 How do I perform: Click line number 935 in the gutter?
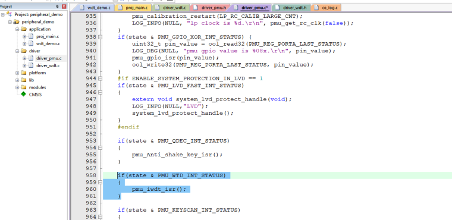pyautogui.click(x=91, y=16)
